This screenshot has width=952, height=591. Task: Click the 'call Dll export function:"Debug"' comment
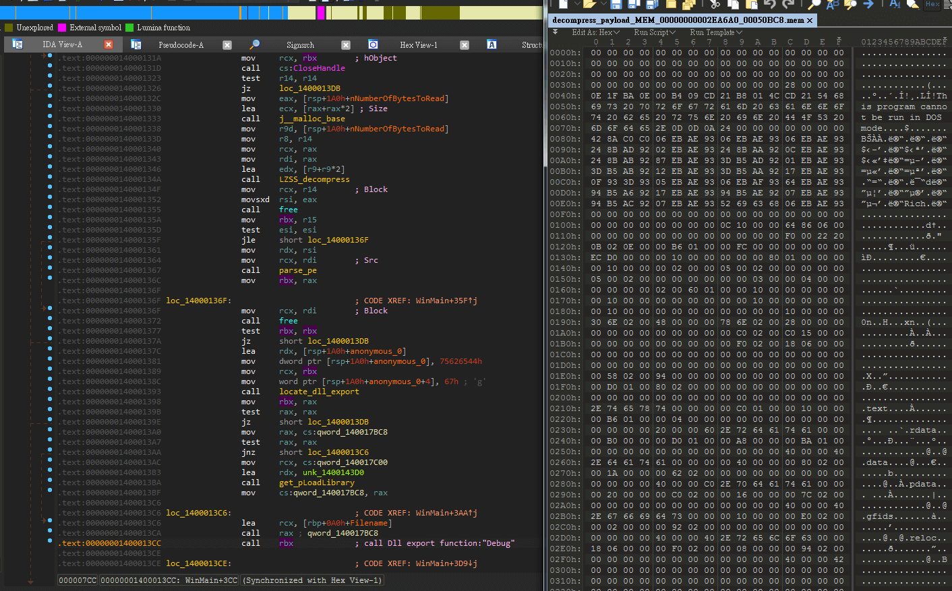[440, 543]
